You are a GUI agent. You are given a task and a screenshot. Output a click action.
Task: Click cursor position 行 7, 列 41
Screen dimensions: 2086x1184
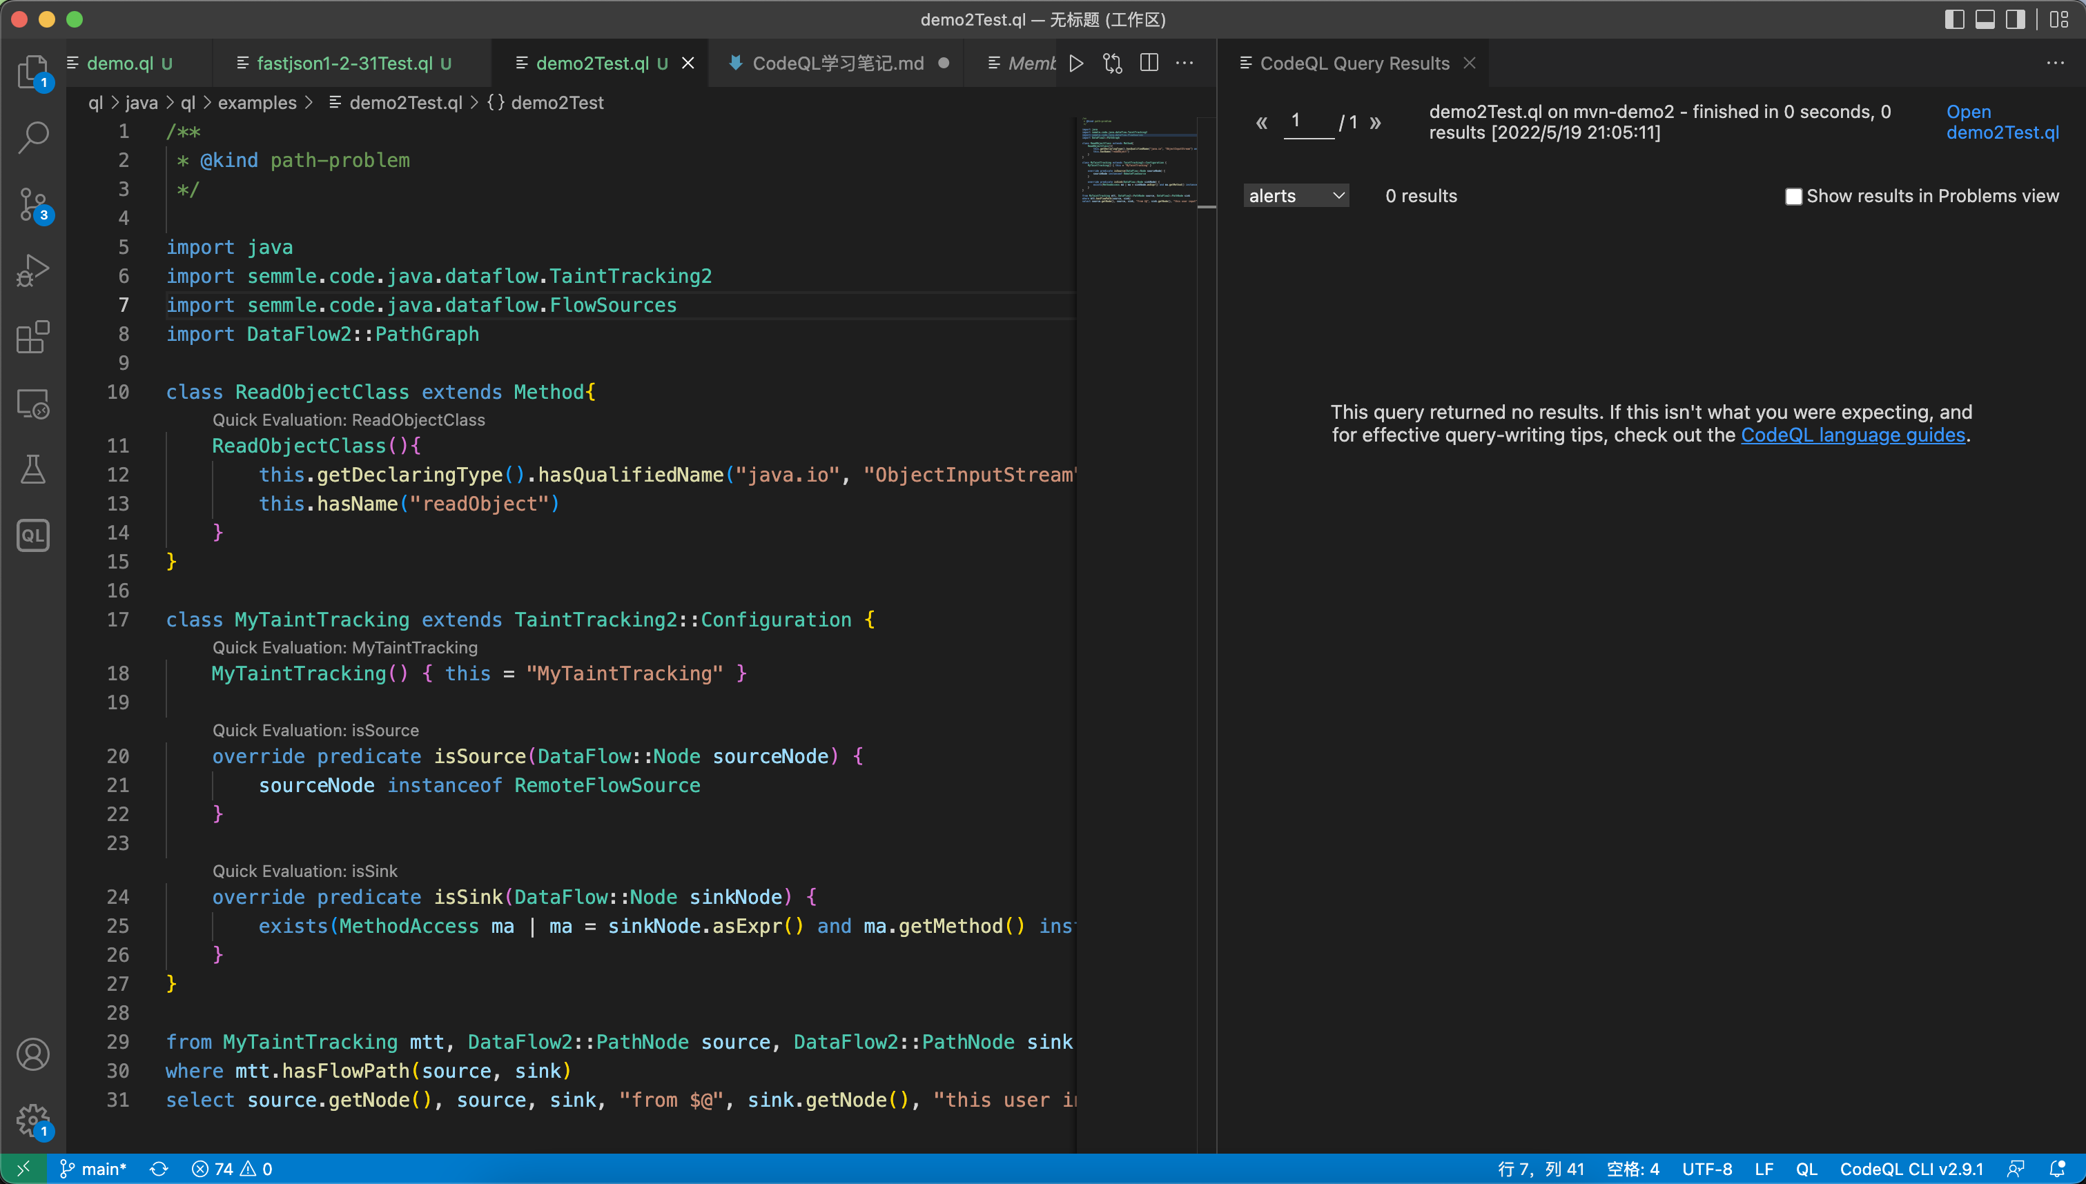pyautogui.click(x=1541, y=1169)
